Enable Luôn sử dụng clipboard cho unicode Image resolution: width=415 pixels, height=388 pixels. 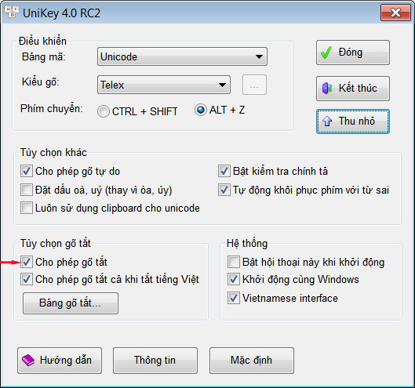pyautogui.click(x=27, y=208)
